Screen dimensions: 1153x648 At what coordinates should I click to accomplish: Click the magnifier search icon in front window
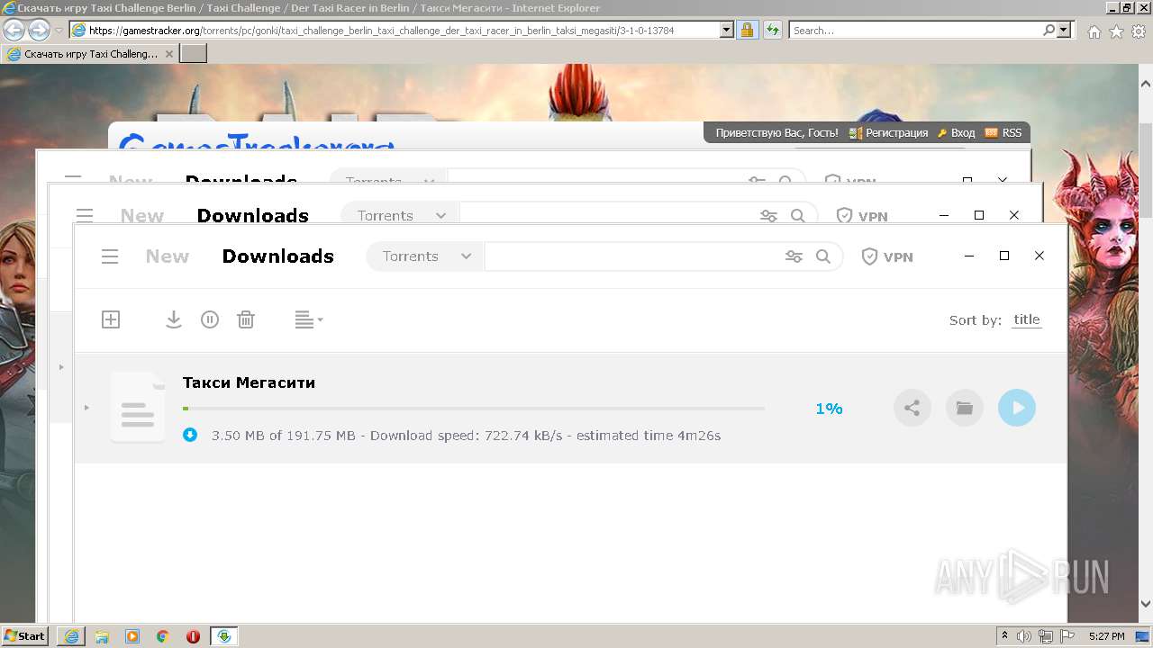[823, 256]
